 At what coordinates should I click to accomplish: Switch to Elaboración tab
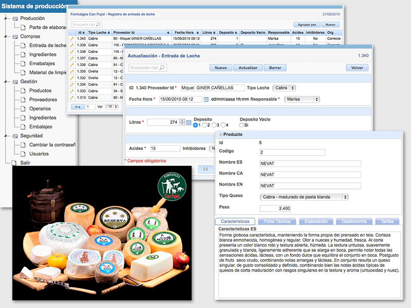coord(316,221)
